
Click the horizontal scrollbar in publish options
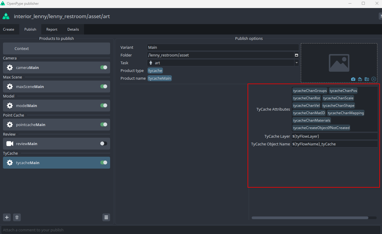point(310,218)
